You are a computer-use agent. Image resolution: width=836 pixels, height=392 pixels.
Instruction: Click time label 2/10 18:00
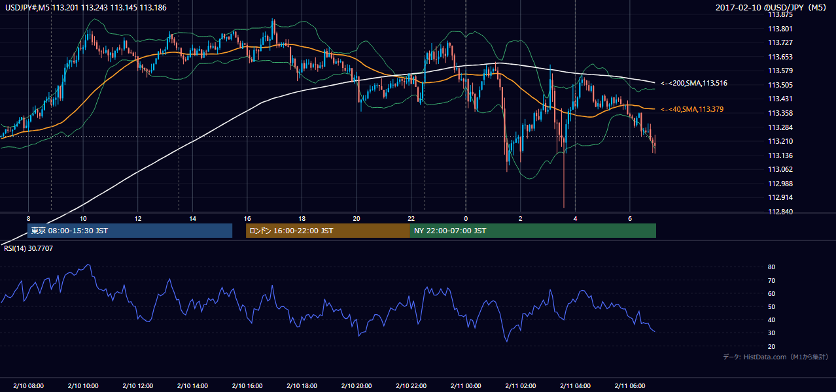(x=302, y=386)
